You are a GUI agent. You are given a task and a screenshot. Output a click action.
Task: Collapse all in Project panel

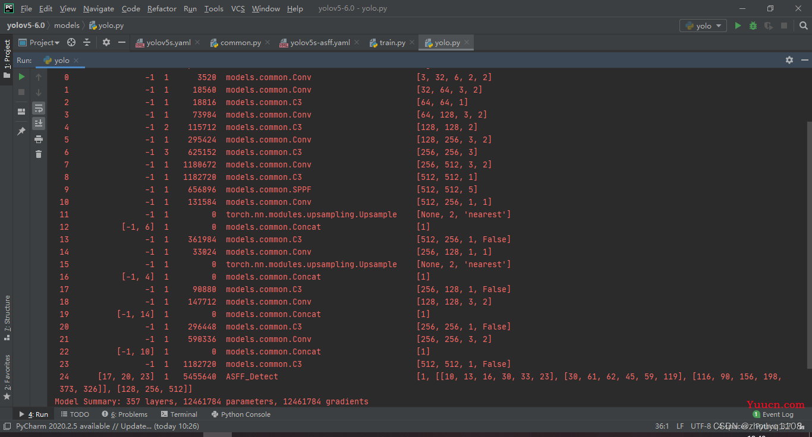click(87, 42)
